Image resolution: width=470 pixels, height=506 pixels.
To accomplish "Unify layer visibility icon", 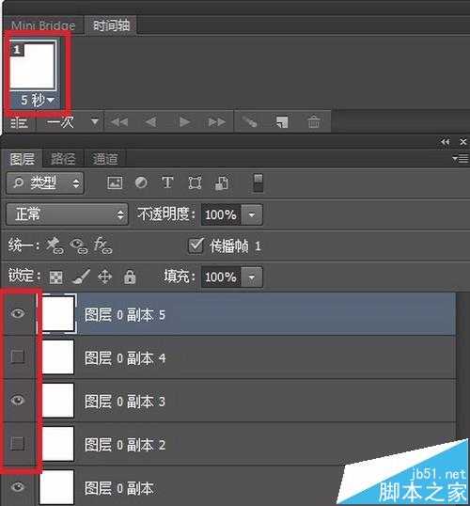I will coord(79,246).
